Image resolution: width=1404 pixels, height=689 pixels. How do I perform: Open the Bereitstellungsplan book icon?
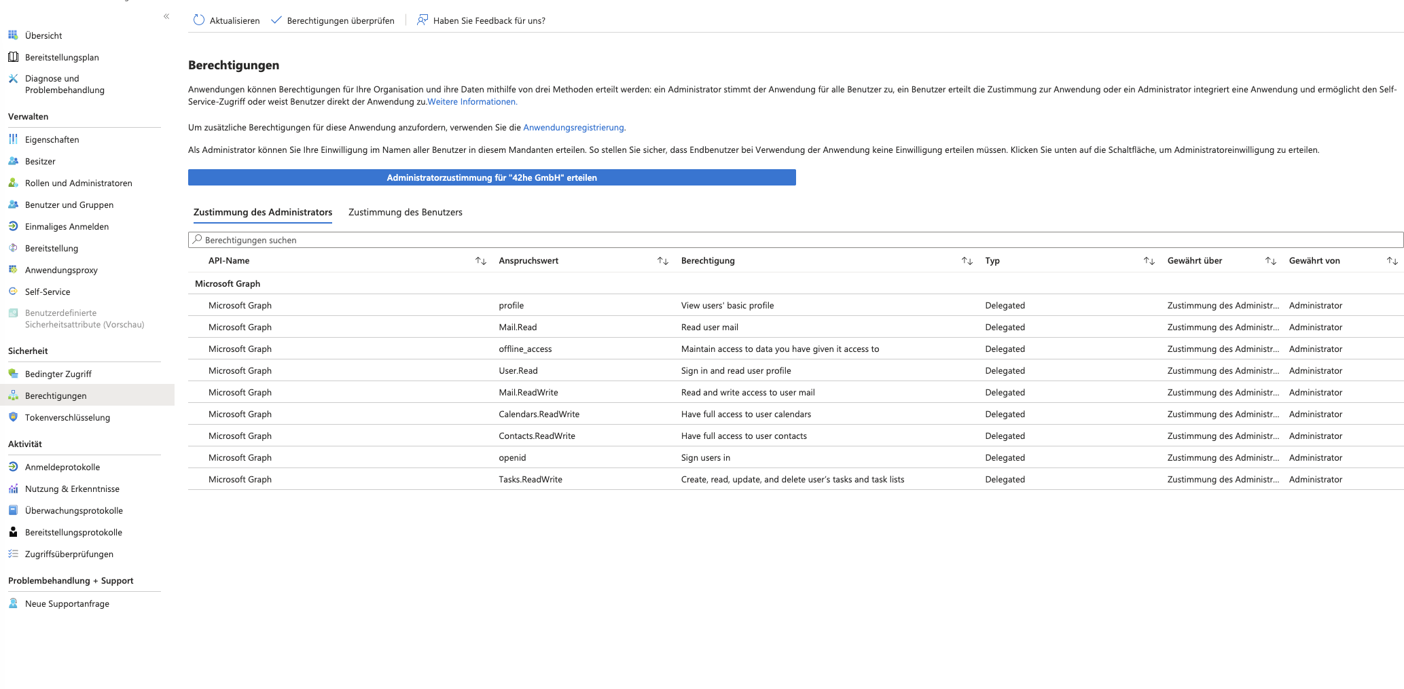(13, 56)
